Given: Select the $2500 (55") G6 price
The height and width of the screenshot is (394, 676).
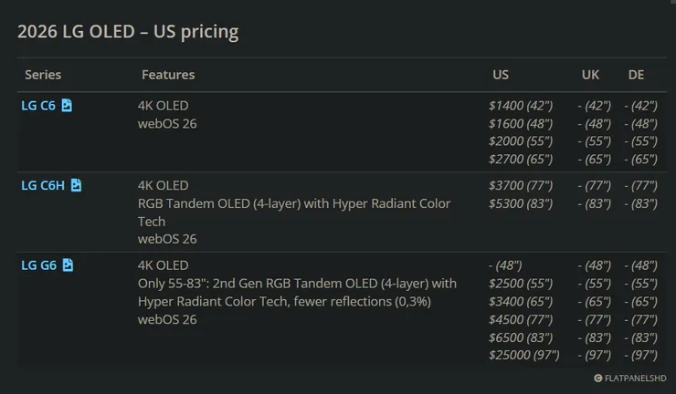Looking at the screenshot, I should (521, 284).
